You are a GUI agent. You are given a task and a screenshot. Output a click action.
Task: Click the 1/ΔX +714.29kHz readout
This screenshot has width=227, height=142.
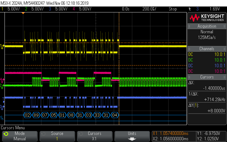pyautogui.click(x=207, y=97)
